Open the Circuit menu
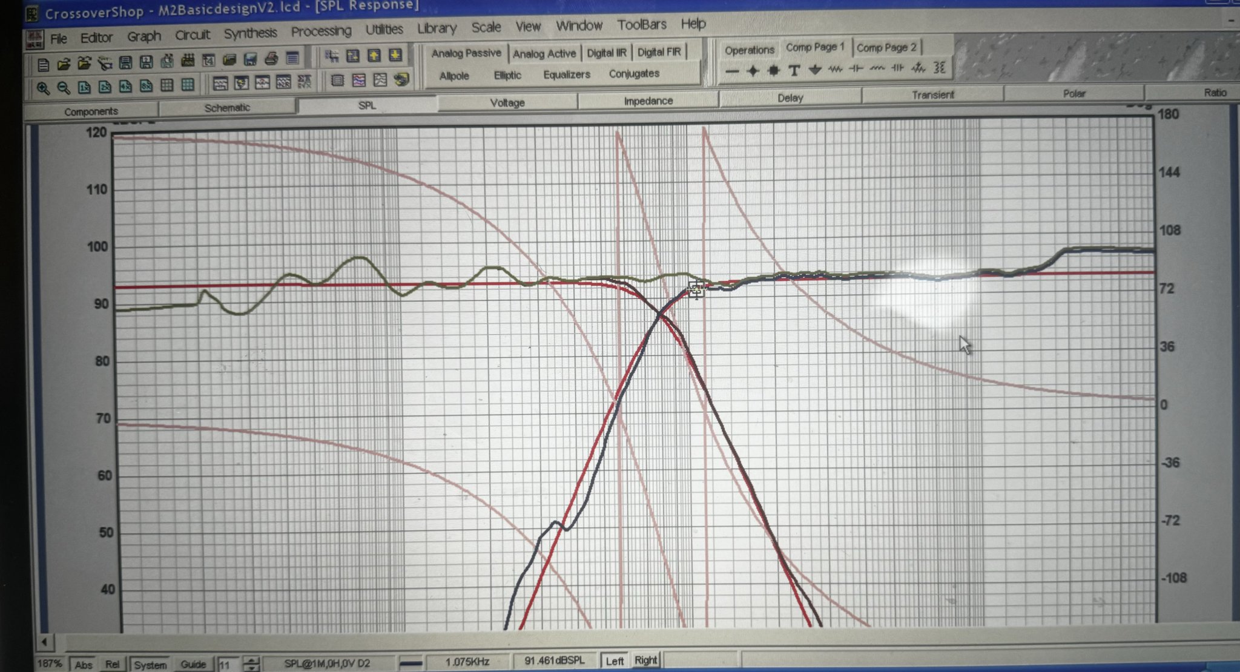This screenshot has width=1240, height=672. (193, 35)
